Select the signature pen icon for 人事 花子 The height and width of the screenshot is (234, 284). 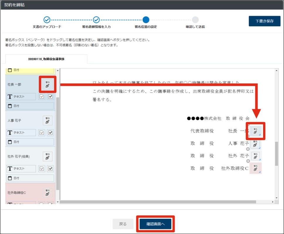(47, 121)
